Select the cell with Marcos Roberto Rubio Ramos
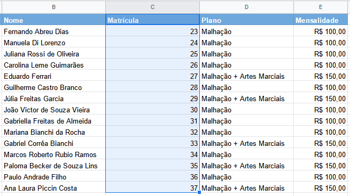Viewport: 350px width, 196px height. point(54,154)
